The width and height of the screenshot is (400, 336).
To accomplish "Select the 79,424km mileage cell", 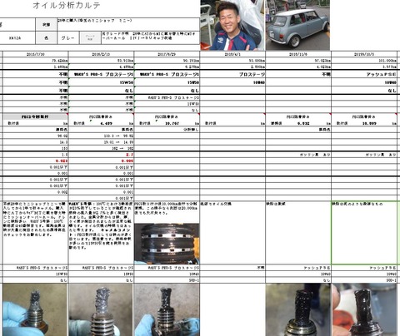I will tap(35, 61).
